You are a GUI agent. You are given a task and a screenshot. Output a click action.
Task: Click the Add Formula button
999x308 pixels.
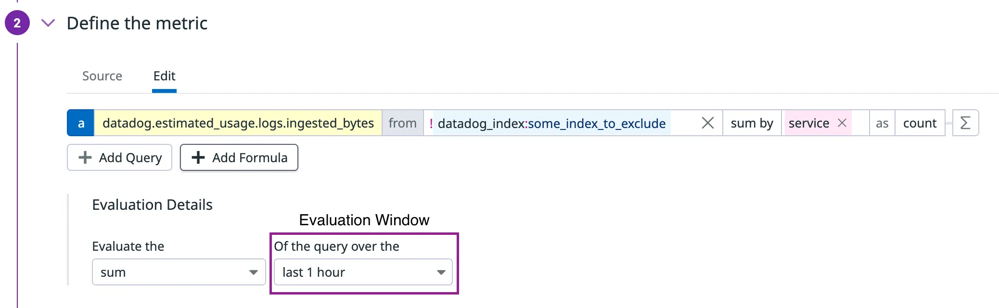(239, 157)
